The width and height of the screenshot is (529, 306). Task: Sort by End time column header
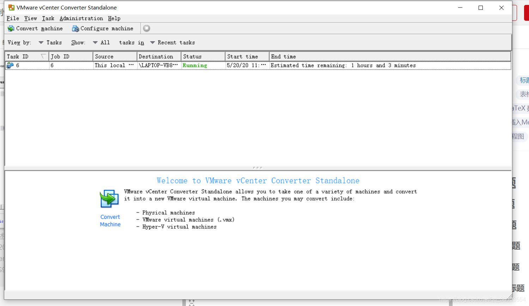(390, 57)
